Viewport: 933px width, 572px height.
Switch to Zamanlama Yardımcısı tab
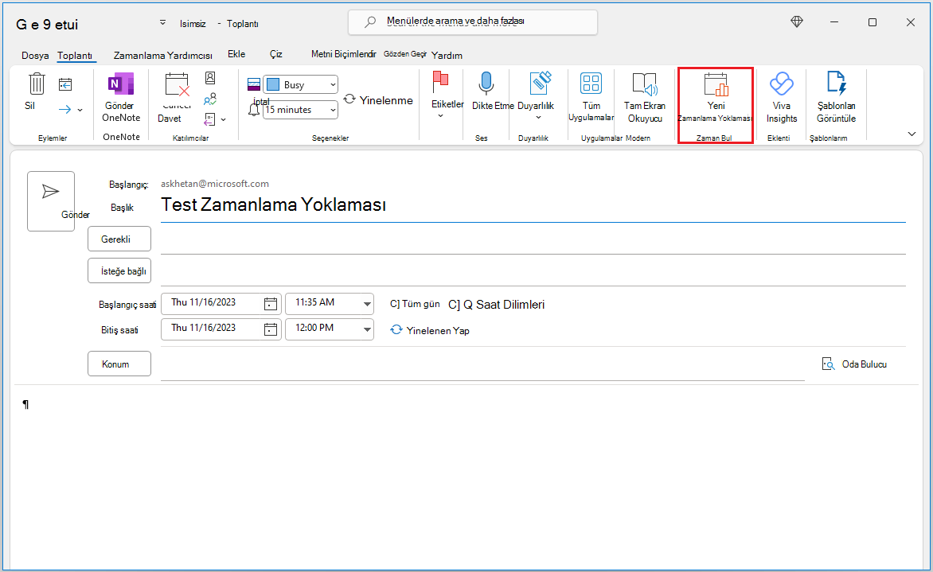(x=163, y=56)
